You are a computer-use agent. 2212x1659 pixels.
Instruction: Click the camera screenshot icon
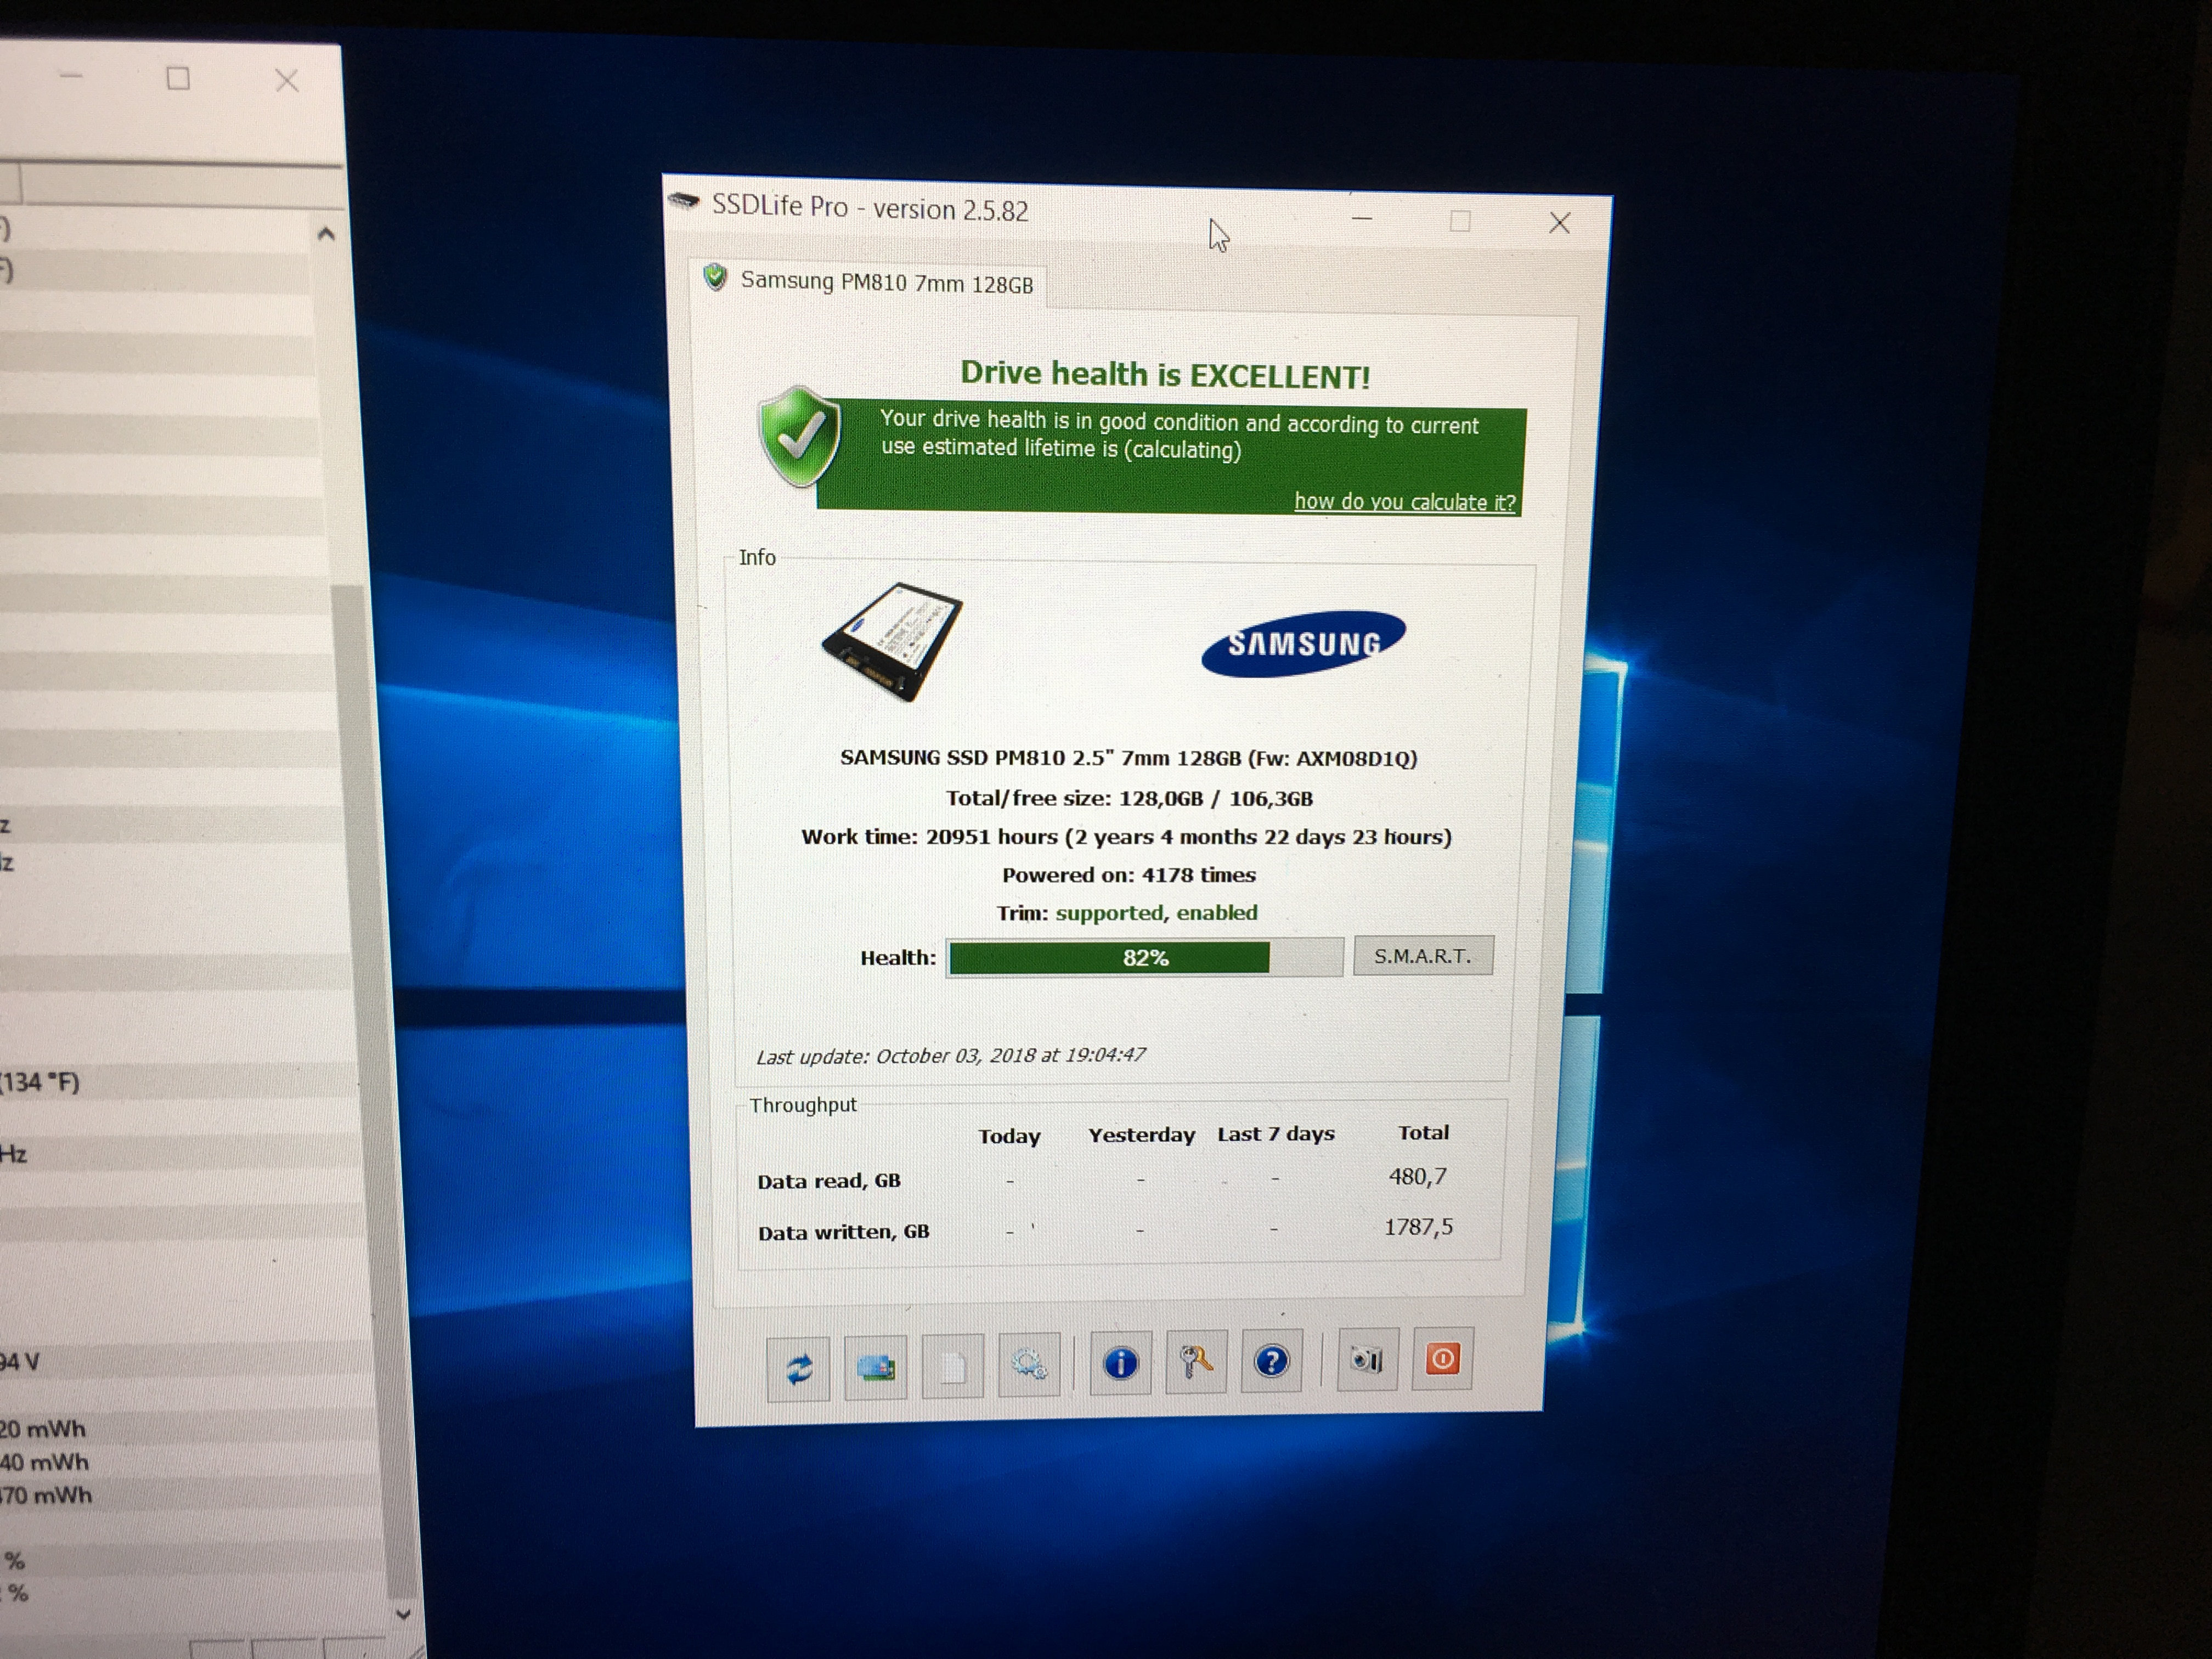click(x=1366, y=1360)
